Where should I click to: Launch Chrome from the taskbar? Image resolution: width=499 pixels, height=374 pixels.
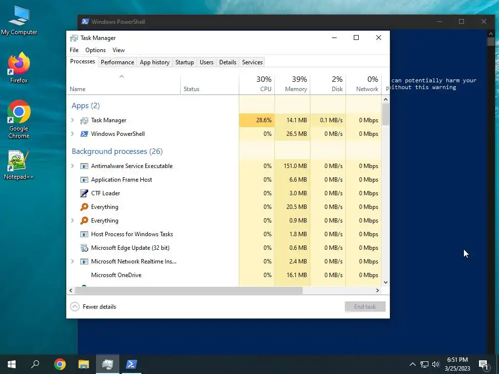tap(60, 364)
